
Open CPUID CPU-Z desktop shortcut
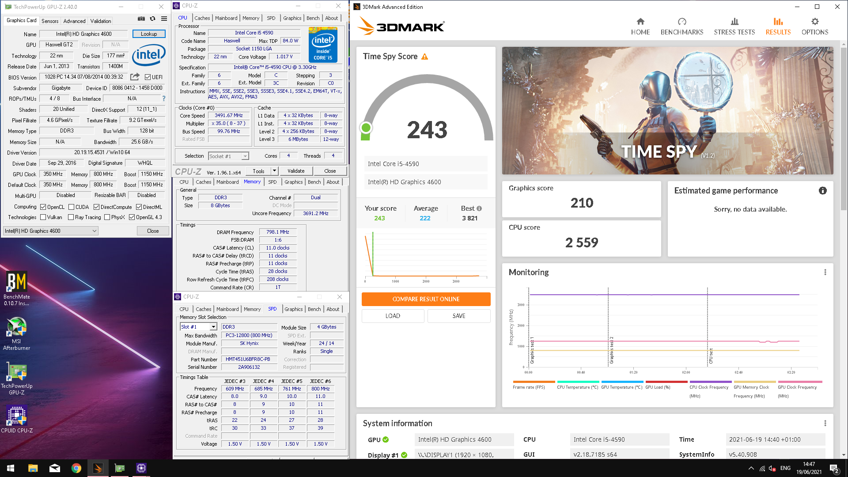click(x=17, y=419)
